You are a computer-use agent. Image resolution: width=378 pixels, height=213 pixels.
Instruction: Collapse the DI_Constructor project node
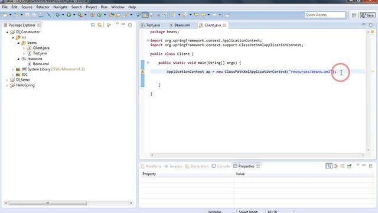[x=7, y=32]
